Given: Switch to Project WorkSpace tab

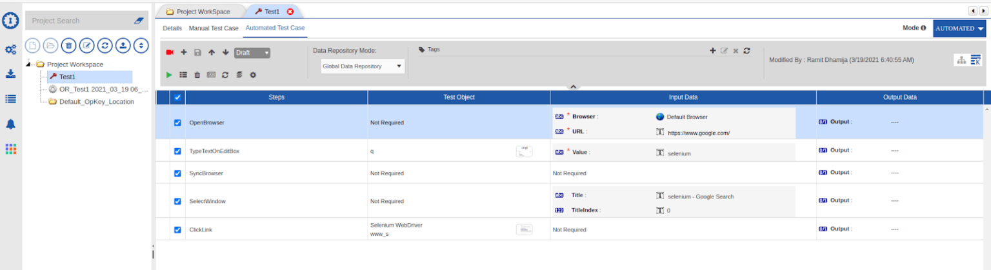Looking at the screenshot, I should click(198, 12).
